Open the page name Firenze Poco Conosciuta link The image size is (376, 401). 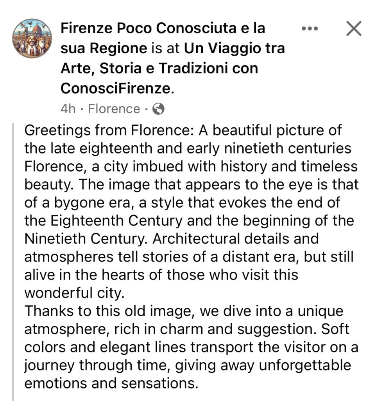point(162,28)
